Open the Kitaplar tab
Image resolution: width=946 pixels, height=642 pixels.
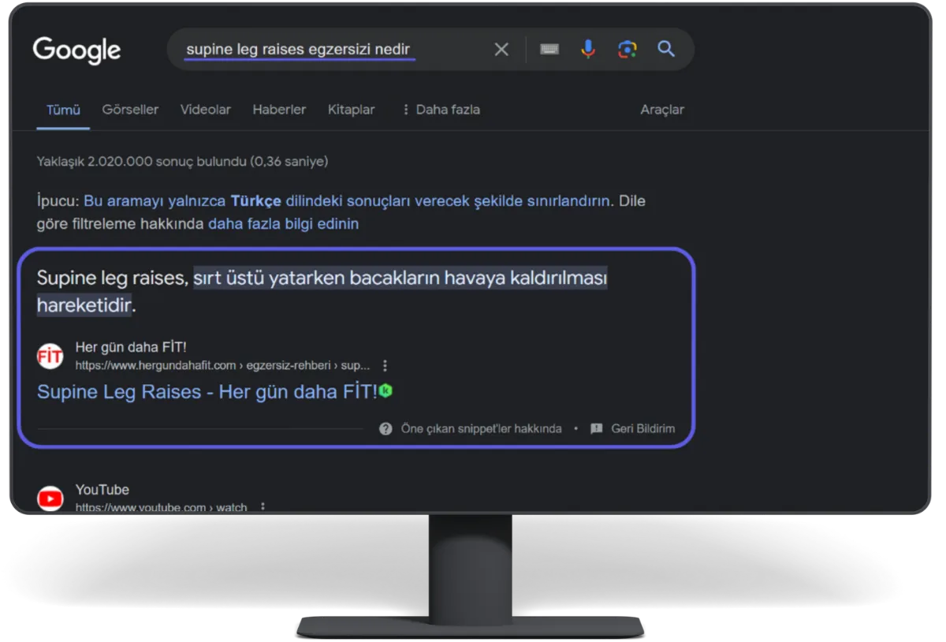point(352,110)
